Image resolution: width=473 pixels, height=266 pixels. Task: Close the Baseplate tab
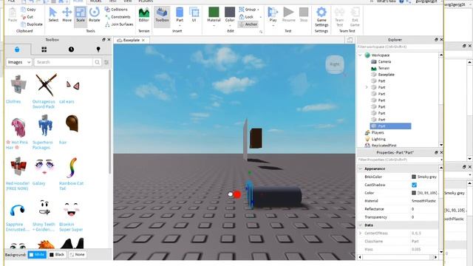tap(143, 40)
